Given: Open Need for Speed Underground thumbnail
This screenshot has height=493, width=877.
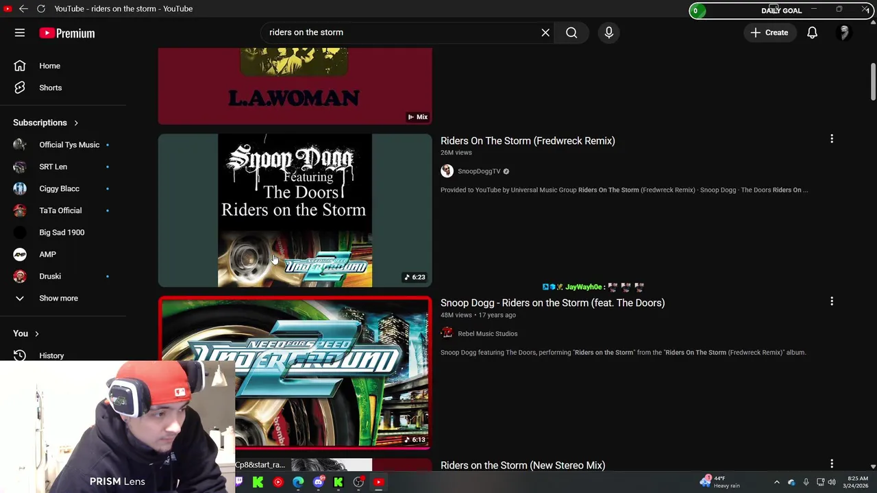Looking at the screenshot, I should [295, 372].
